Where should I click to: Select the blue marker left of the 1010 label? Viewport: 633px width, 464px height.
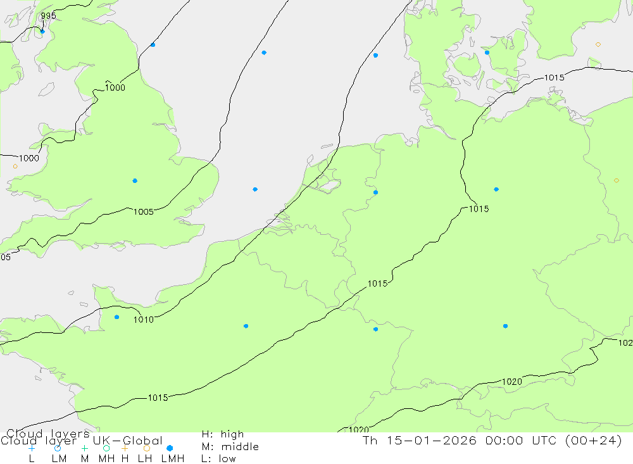coord(116,317)
